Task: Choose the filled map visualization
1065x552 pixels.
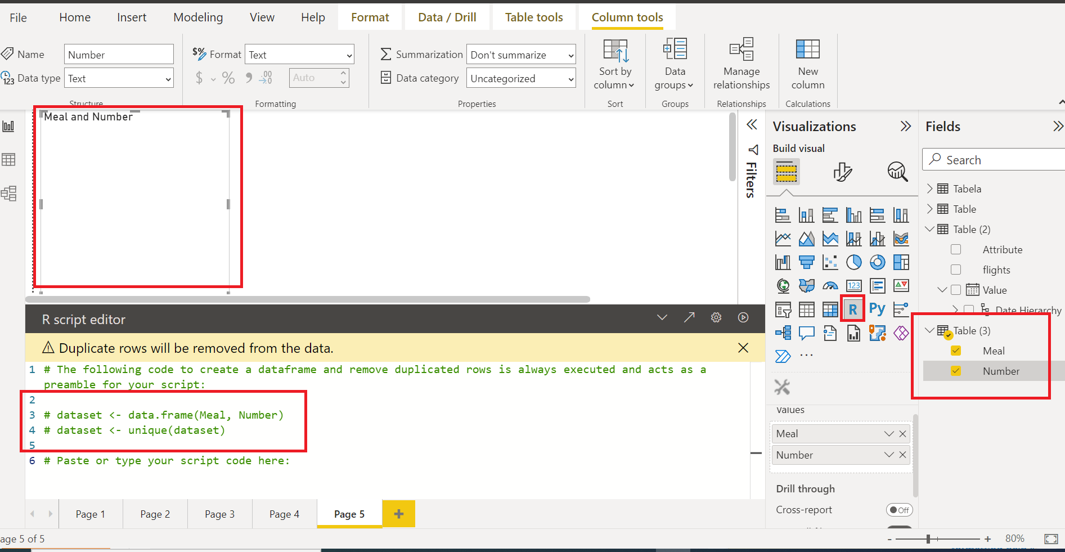Action: [806, 286]
